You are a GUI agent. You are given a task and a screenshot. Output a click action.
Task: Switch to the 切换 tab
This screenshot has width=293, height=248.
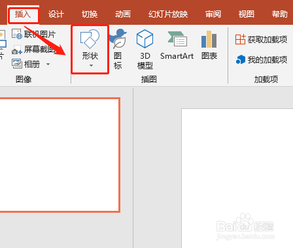click(90, 14)
